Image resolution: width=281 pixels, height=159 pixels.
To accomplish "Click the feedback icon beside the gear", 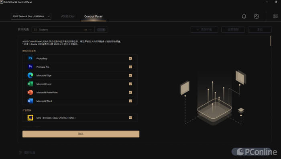I will [x=275, y=17].
